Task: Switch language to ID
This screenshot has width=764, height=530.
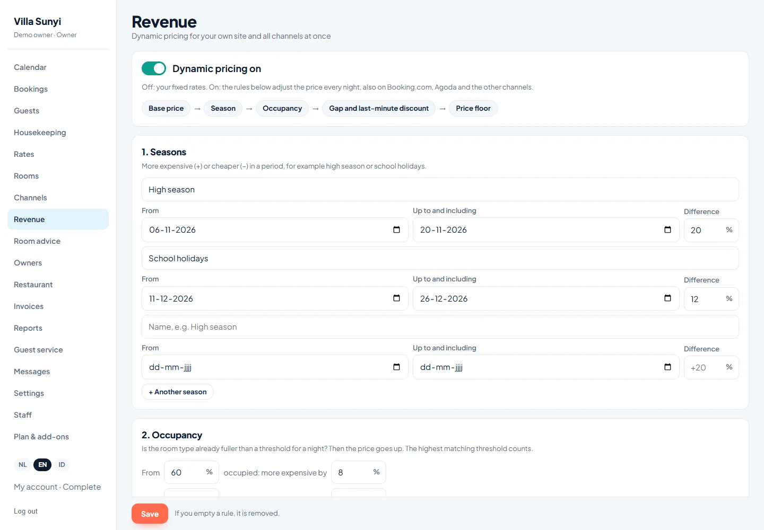Action: click(62, 465)
